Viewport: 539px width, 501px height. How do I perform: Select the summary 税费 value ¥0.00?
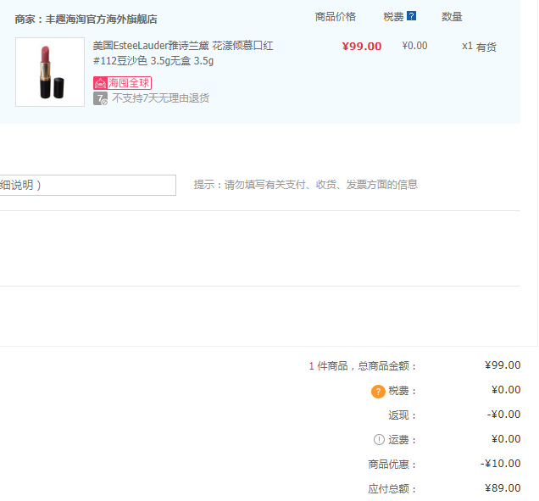[506, 390]
